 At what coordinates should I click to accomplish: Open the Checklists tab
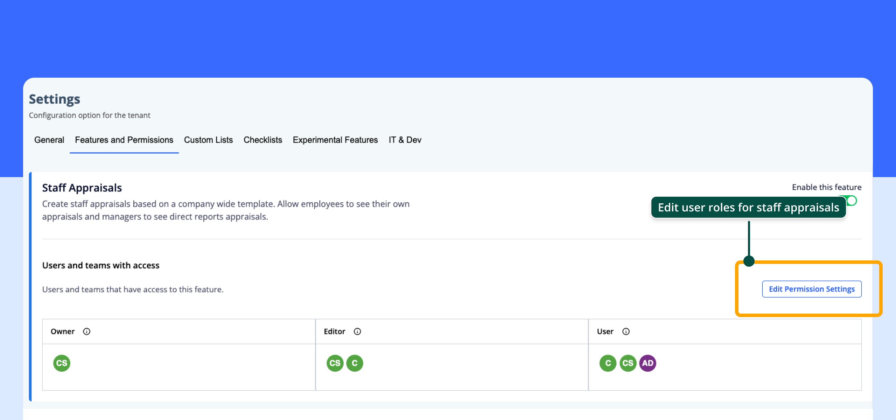pyautogui.click(x=262, y=140)
